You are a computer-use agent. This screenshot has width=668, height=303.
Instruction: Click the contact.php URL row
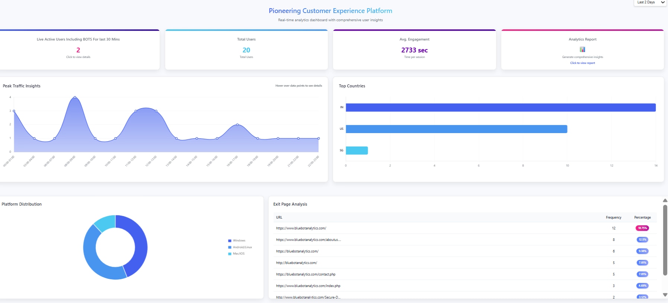(306, 274)
